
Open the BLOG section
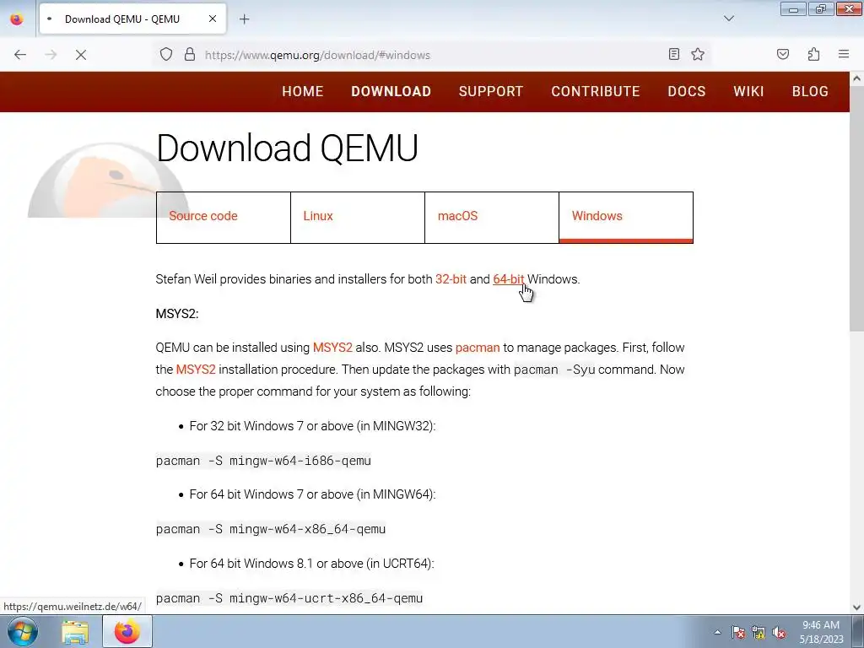click(x=810, y=91)
